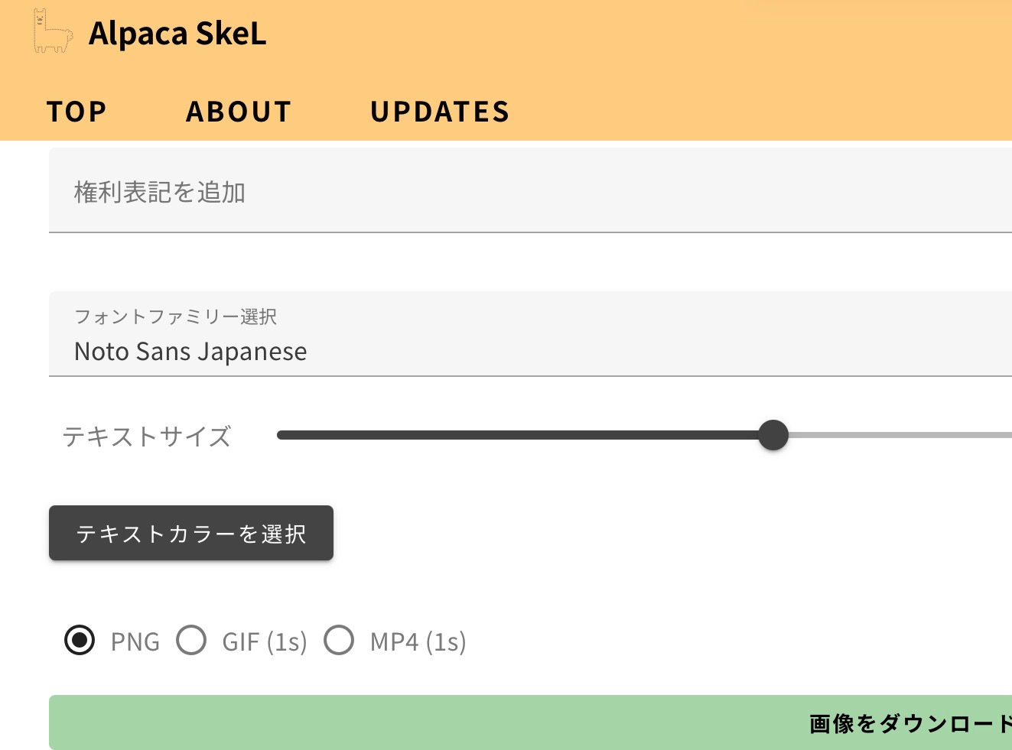Open the UPDATES page

[x=440, y=112]
